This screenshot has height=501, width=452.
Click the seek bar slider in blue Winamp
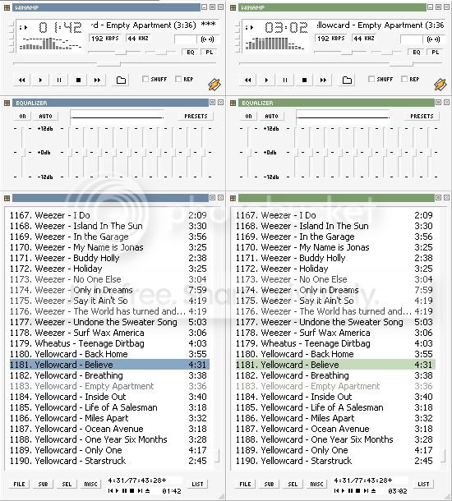point(108,63)
